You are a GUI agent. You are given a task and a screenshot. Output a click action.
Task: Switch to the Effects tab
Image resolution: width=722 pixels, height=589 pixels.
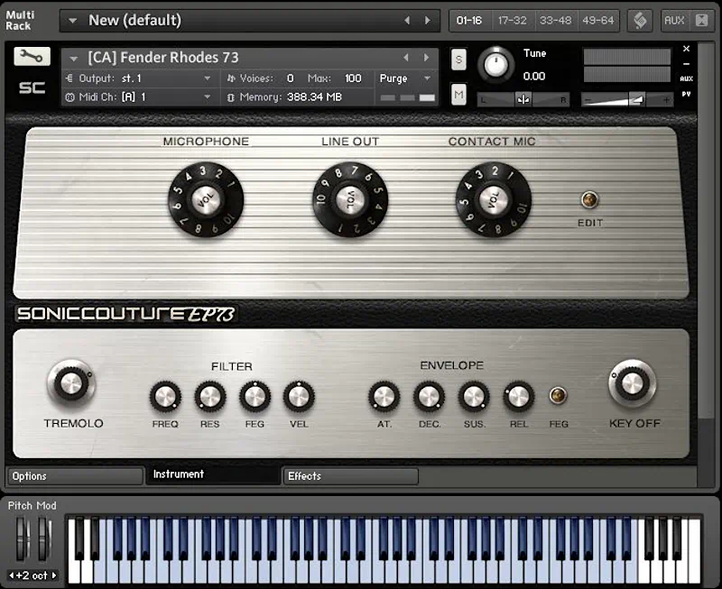pos(351,476)
